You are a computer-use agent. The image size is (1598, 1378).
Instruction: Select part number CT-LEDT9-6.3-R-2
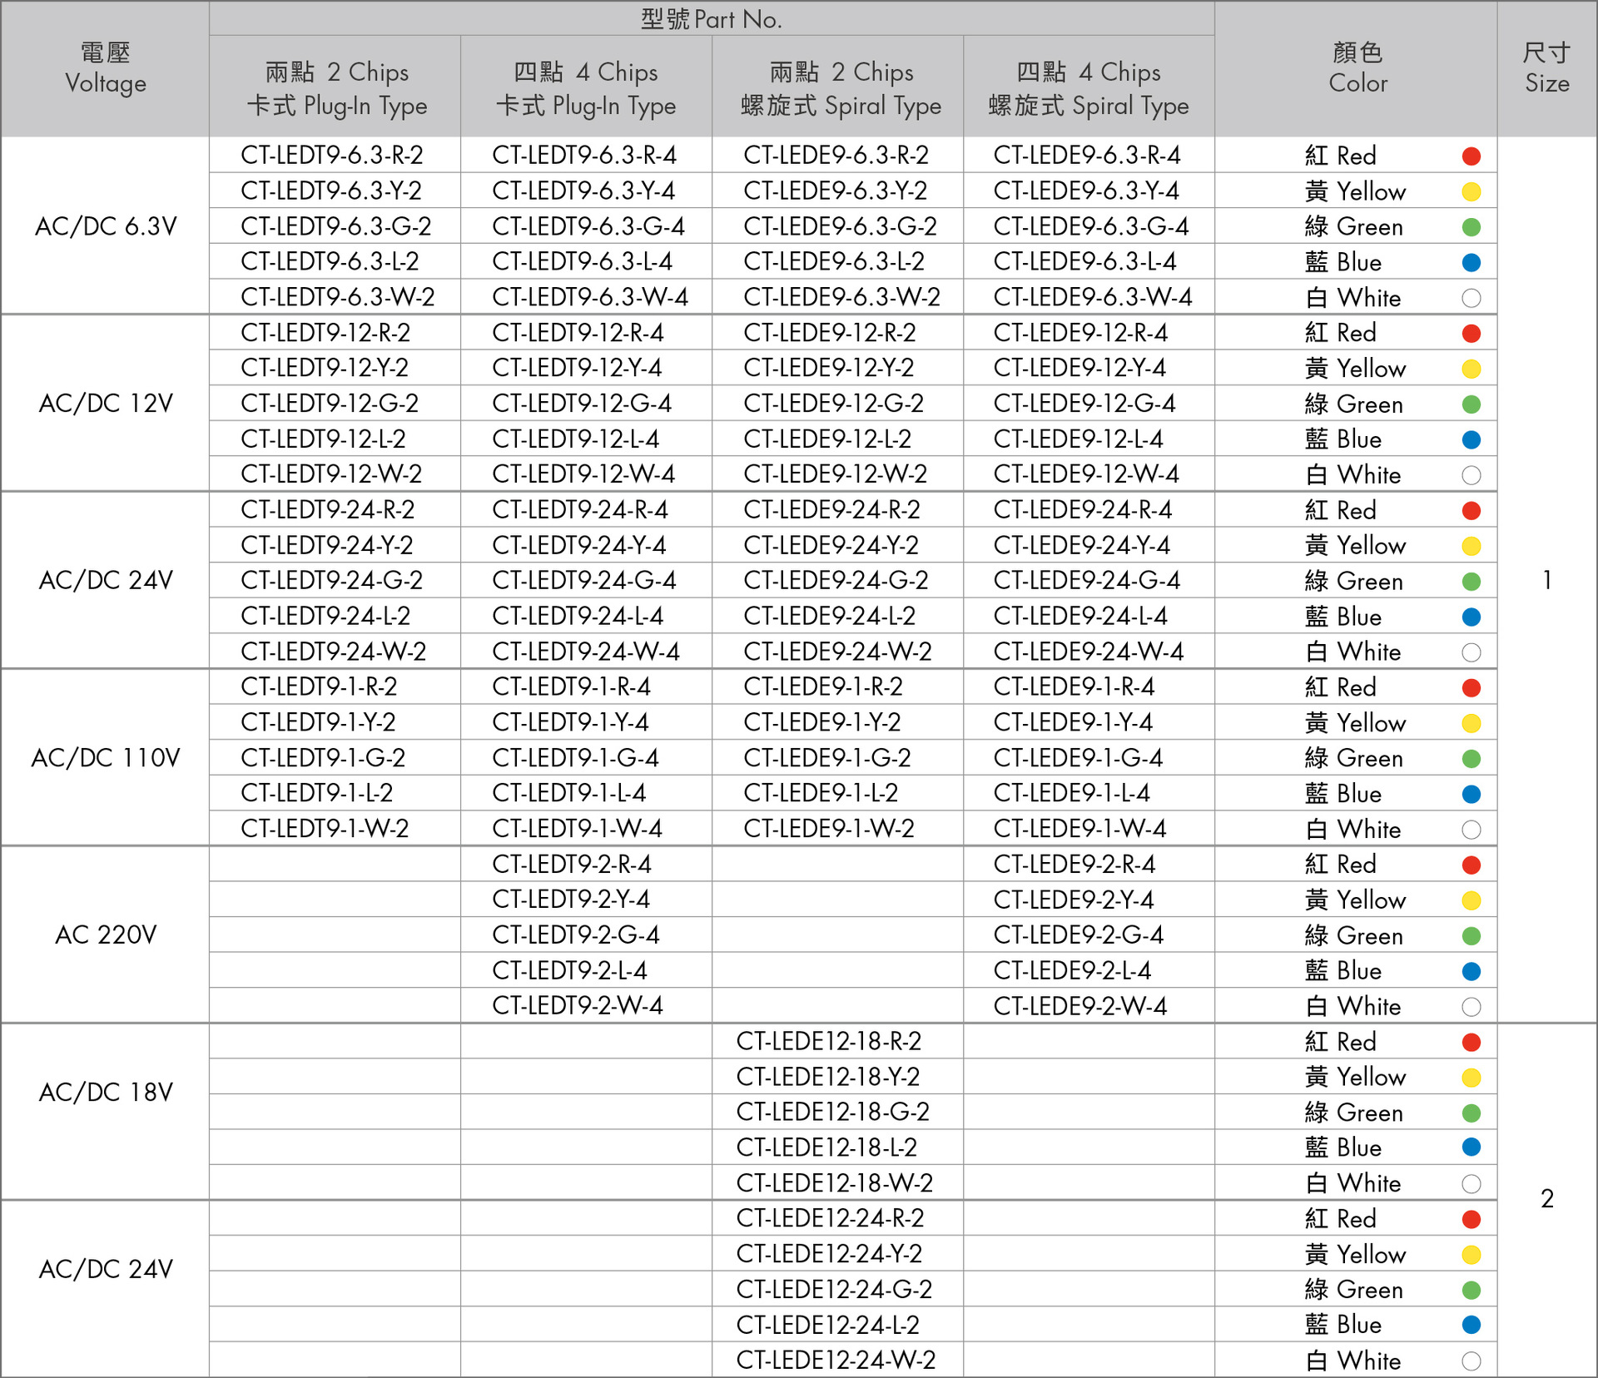(x=332, y=156)
